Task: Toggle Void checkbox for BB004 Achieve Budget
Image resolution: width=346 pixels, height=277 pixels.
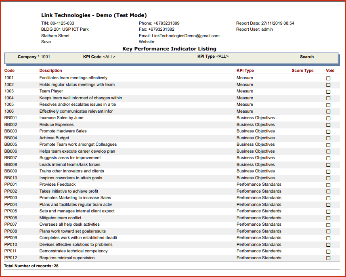Action: pyautogui.click(x=328, y=138)
